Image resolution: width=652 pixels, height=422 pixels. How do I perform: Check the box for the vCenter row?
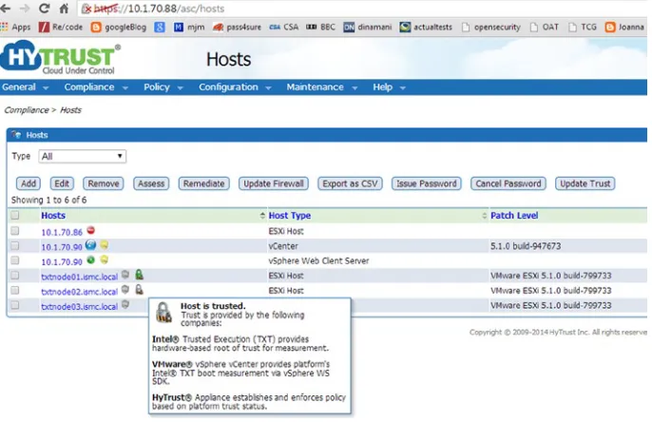(x=15, y=245)
